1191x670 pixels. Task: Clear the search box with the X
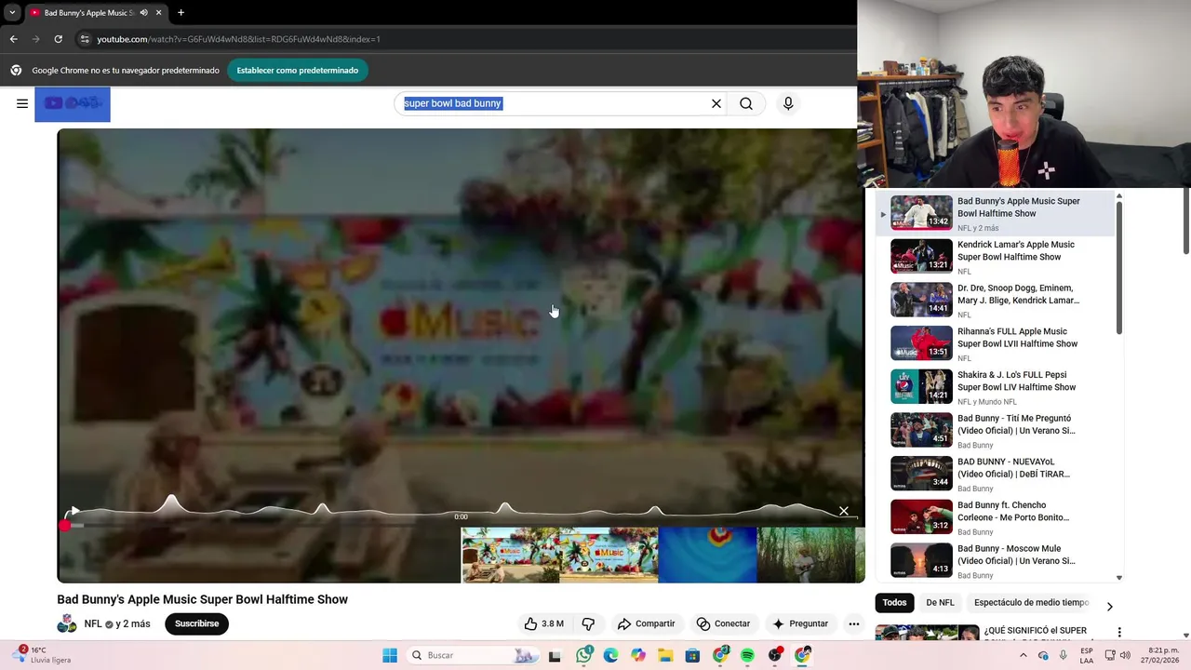click(x=716, y=103)
